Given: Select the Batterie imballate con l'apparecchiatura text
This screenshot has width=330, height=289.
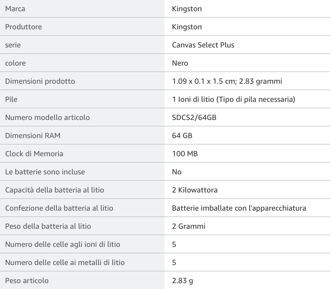Looking at the screenshot, I should [x=239, y=208].
